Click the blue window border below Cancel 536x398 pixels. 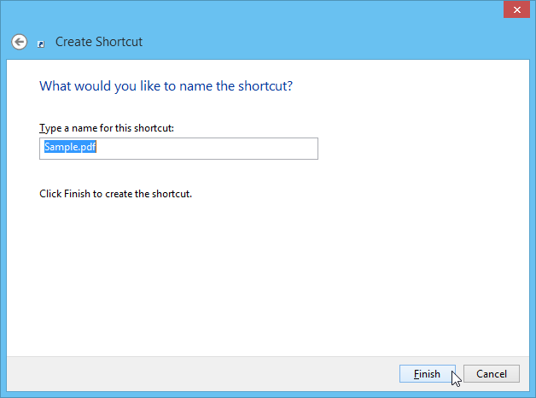[x=492, y=395]
